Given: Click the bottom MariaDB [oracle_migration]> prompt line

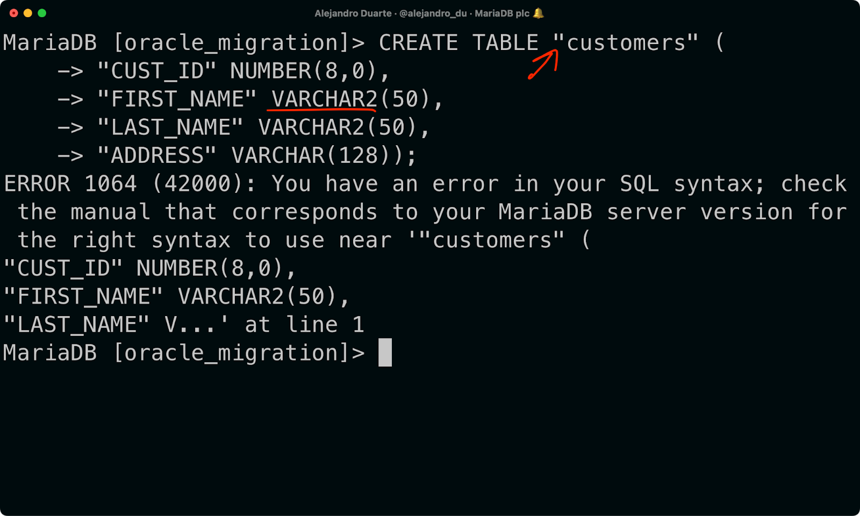Looking at the screenshot, I should pos(183,353).
